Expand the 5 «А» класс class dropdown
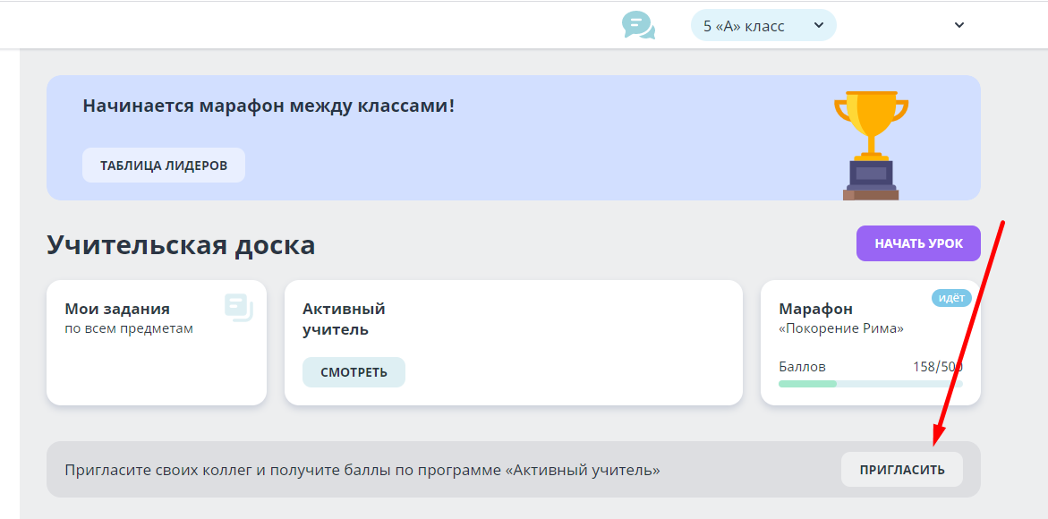This screenshot has width=1048, height=519. tap(763, 25)
